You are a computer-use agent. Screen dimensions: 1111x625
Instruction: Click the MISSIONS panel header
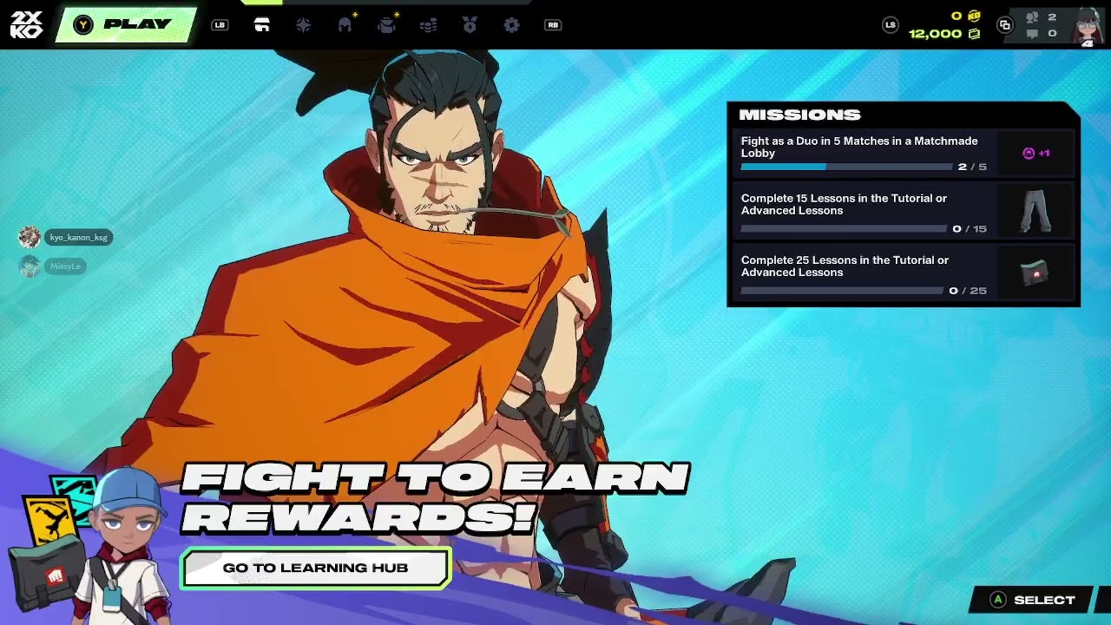click(x=799, y=115)
